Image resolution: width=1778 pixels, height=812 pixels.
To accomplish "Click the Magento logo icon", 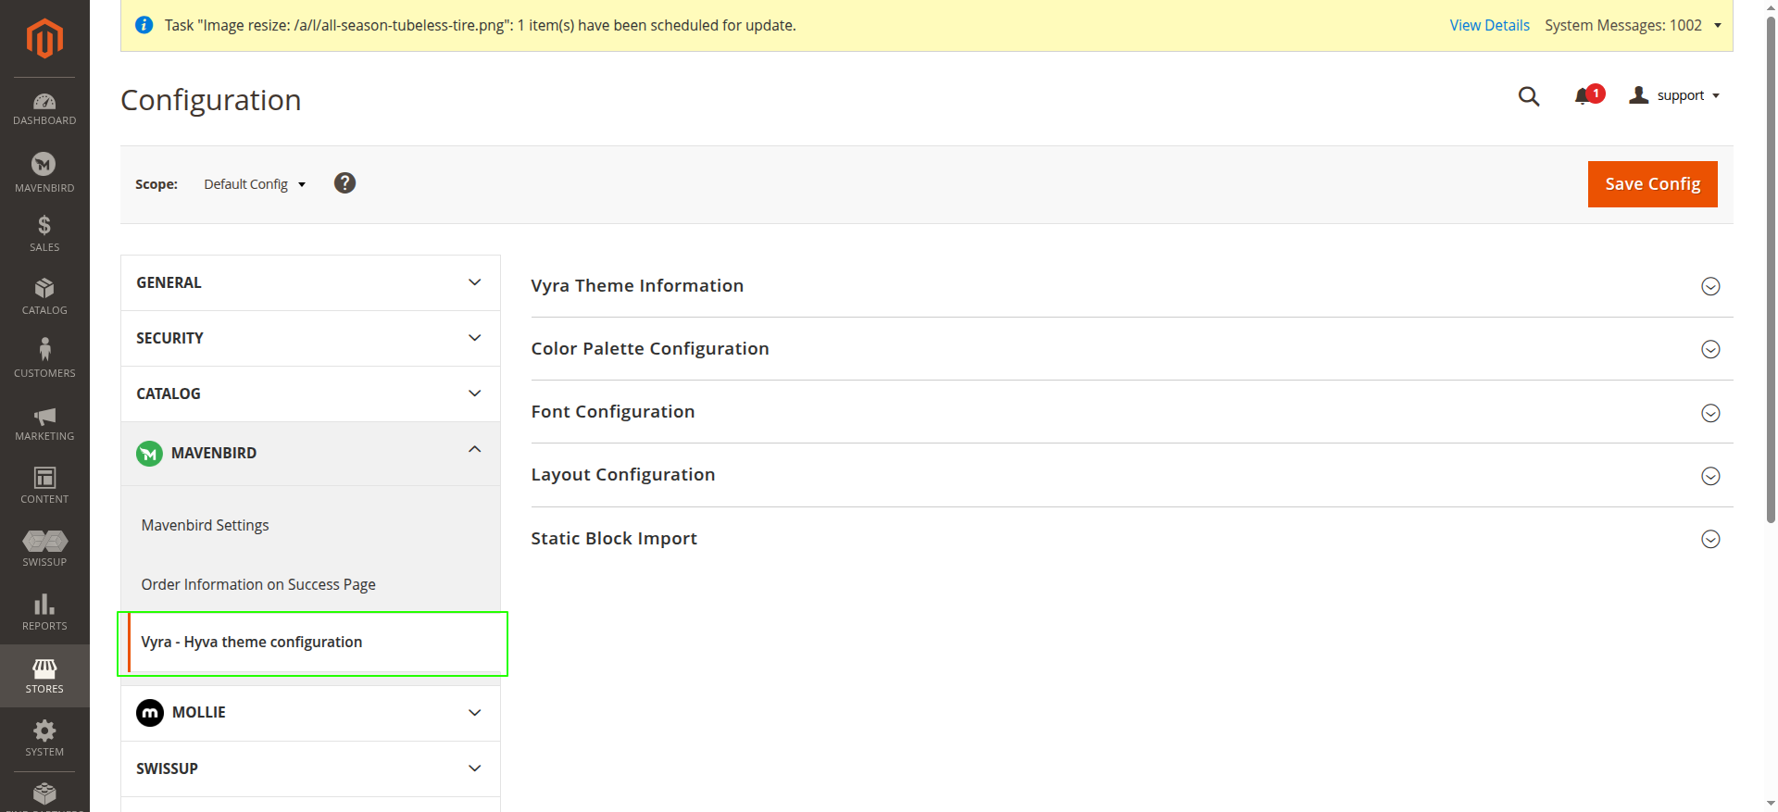I will pyautogui.click(x=44, y=39).
